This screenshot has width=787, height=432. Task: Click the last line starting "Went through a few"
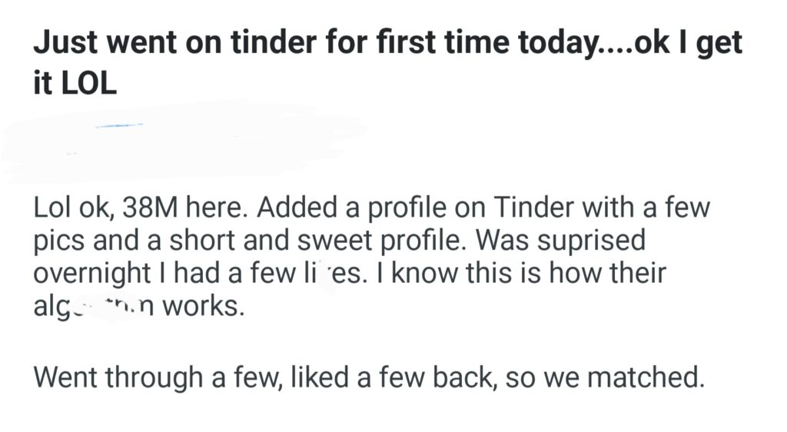369,378
